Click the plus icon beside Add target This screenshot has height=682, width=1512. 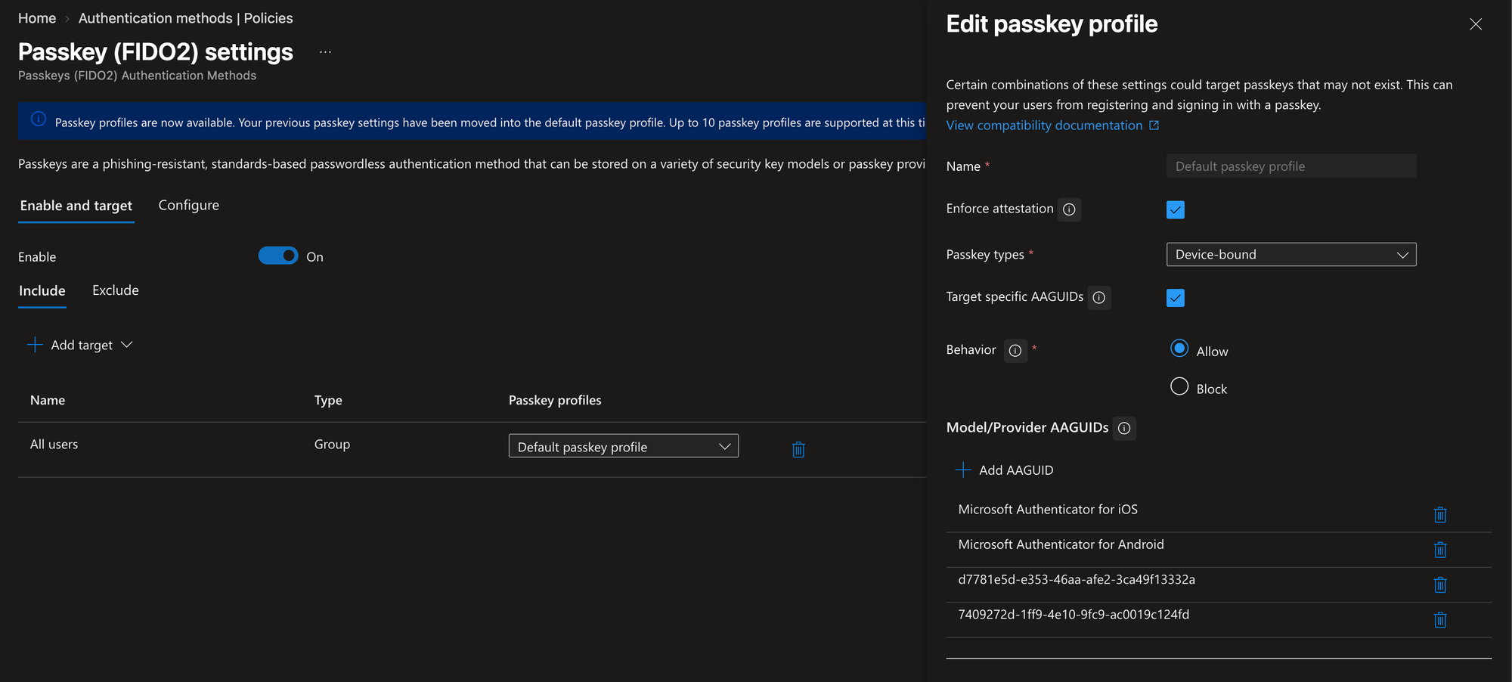(35, 345)
